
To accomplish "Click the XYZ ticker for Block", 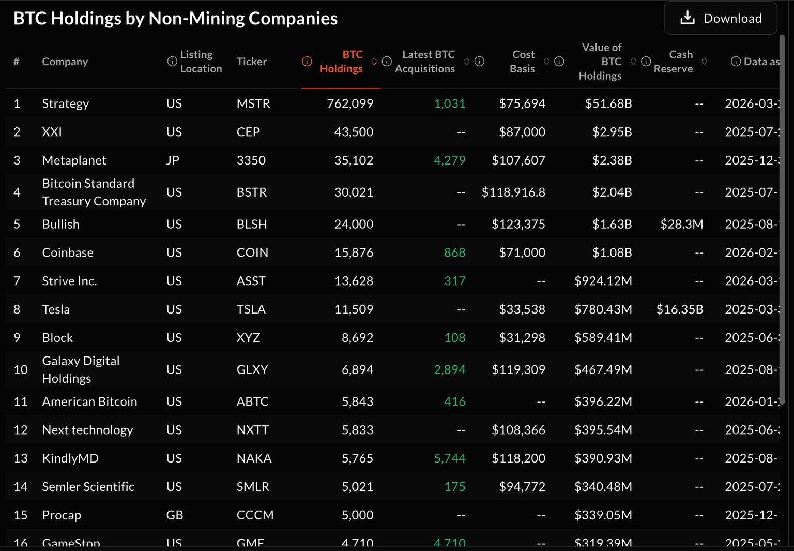I will pyautogui.click(x=249, y=338).
